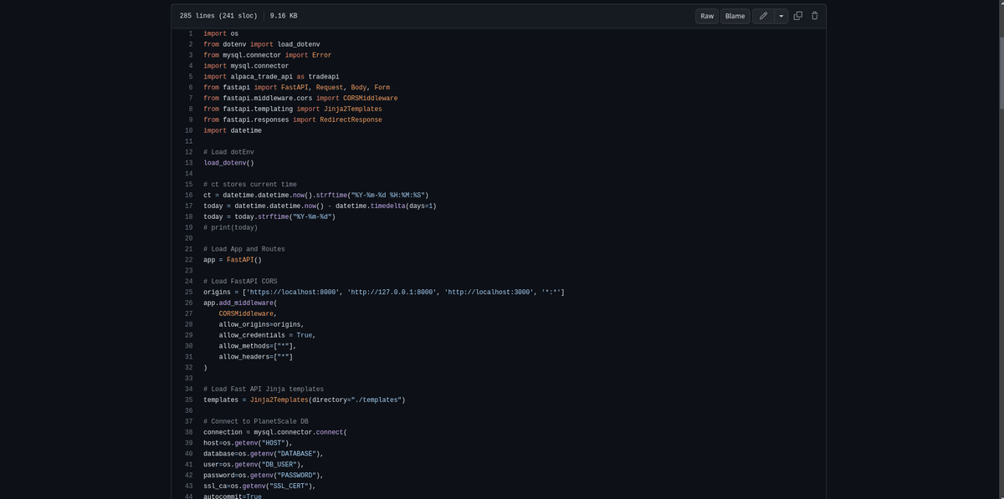The width and height of the screenshot is (1004, 499).
Task: Click 'allow_credentials = True,' line
Action: 267,335
